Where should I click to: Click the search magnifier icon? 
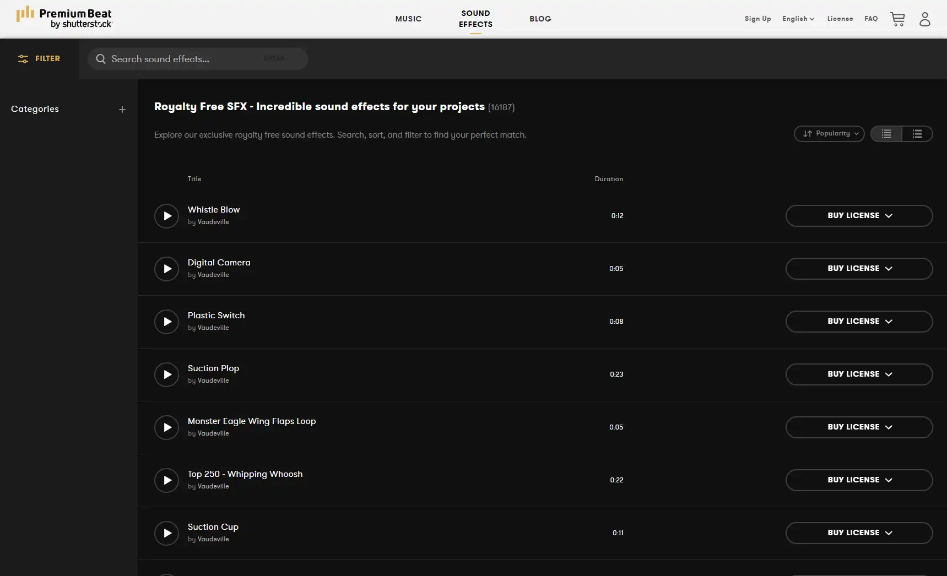click(101, 59)
